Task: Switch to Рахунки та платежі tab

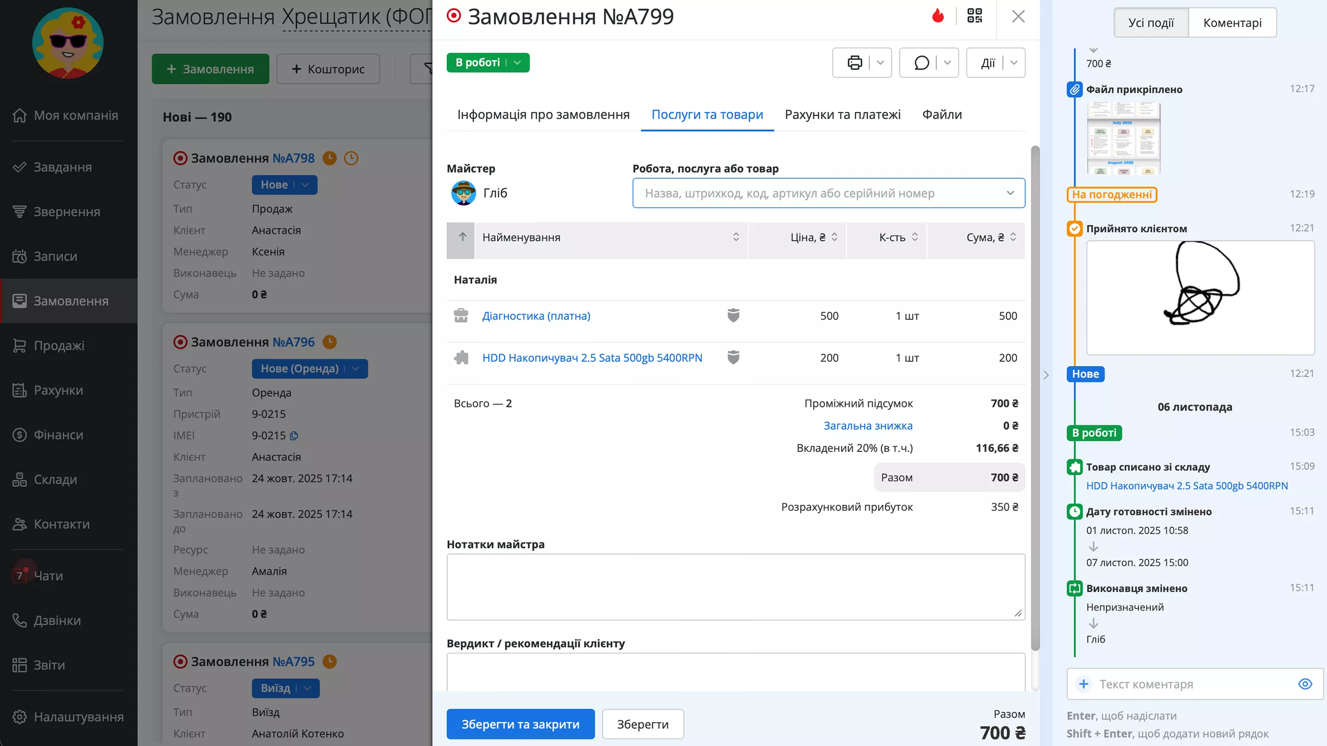Action: [842, 114]
